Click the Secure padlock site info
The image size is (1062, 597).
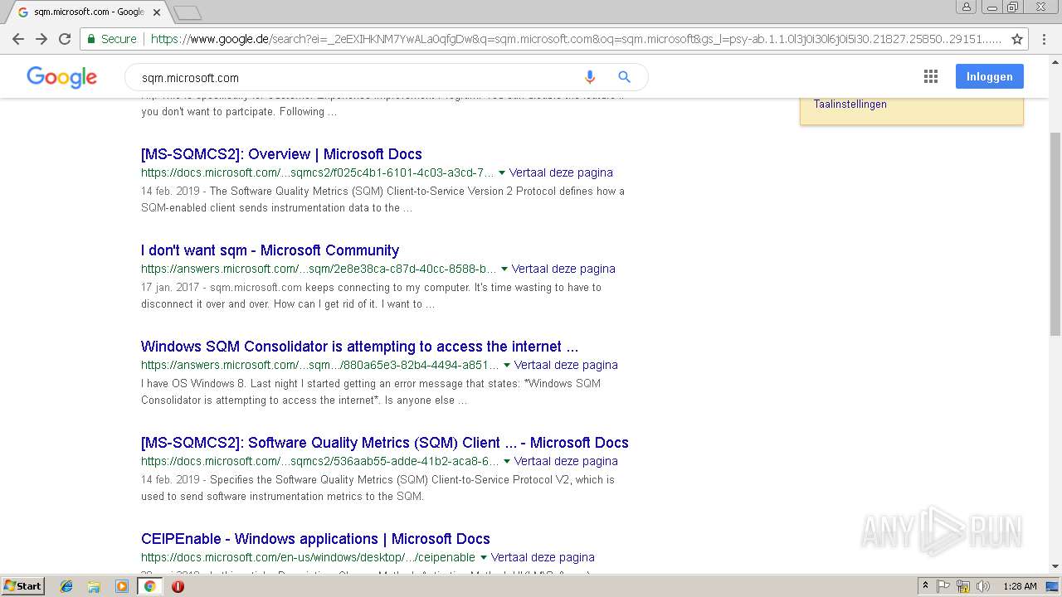pyautogui.click(x=111, y=39)
